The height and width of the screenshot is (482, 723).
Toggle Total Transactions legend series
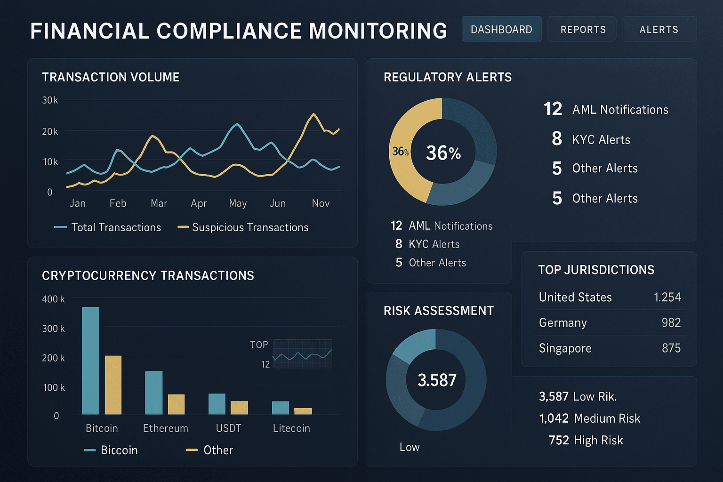[108, 227]
